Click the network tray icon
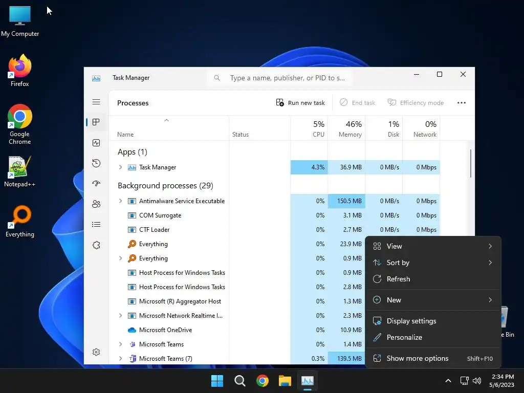The image size is (524, 393). click(464, 381)
